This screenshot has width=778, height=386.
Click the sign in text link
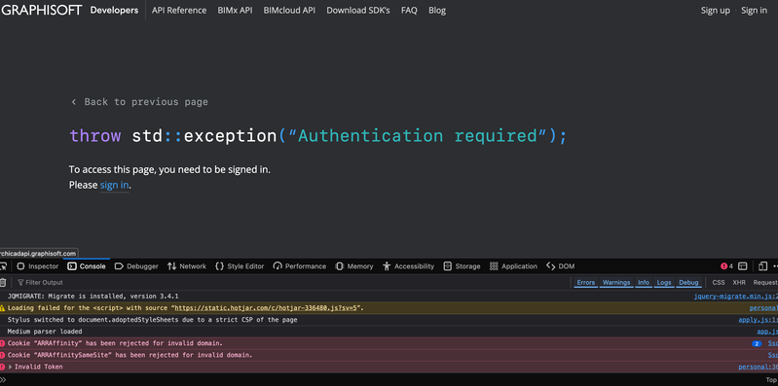click(x=115, y=186)
